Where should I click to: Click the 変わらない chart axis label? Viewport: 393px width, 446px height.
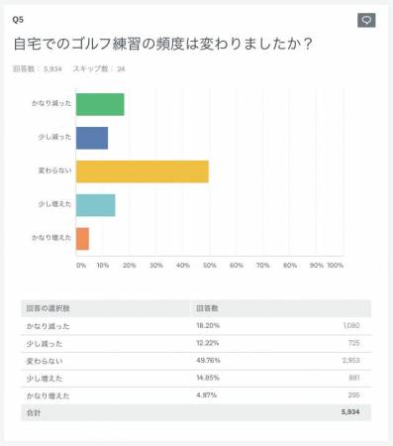pos(54,170)
